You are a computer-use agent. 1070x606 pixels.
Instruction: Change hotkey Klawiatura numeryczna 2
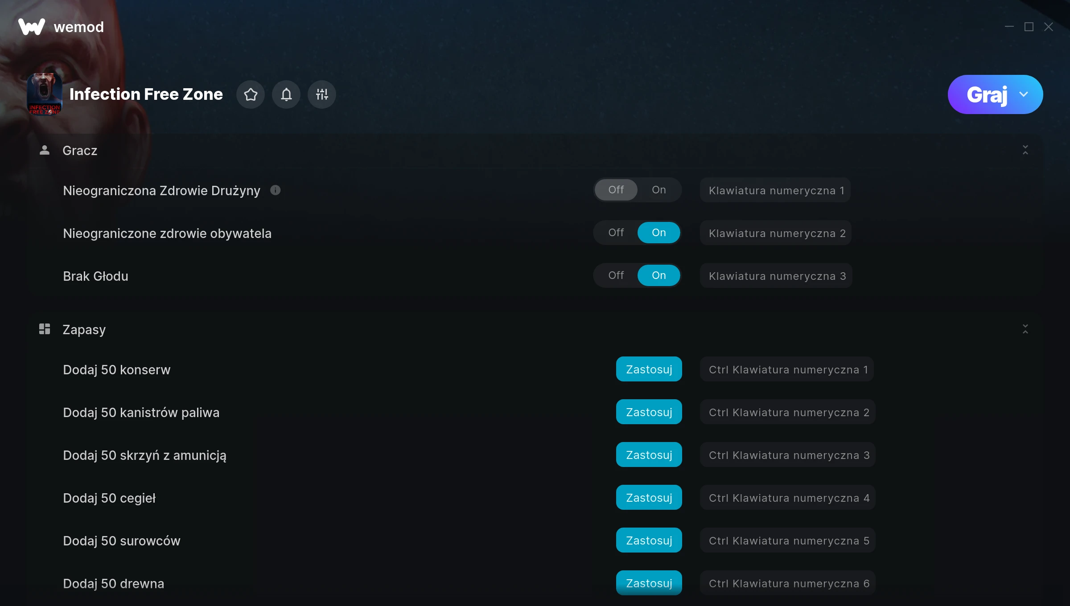tap(776, 233)
